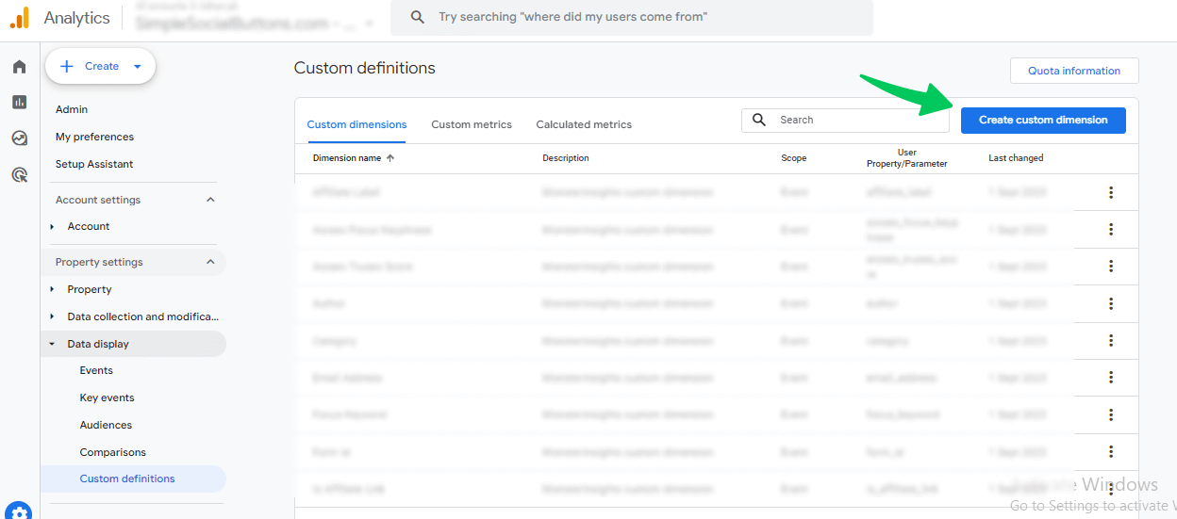This screenshot has height=519, width=1177.
Task: Switch to the Calculated metrics tab
Action: tap(584, 124)
